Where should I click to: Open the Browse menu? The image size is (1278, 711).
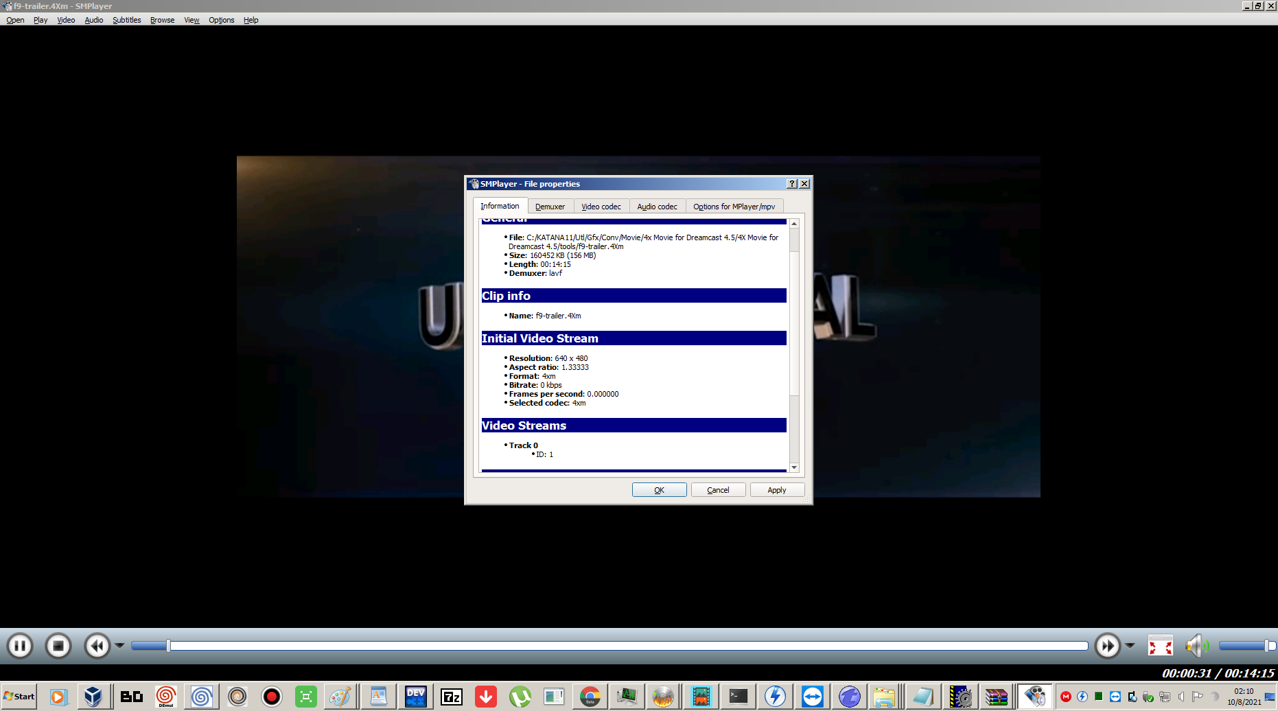163,20
